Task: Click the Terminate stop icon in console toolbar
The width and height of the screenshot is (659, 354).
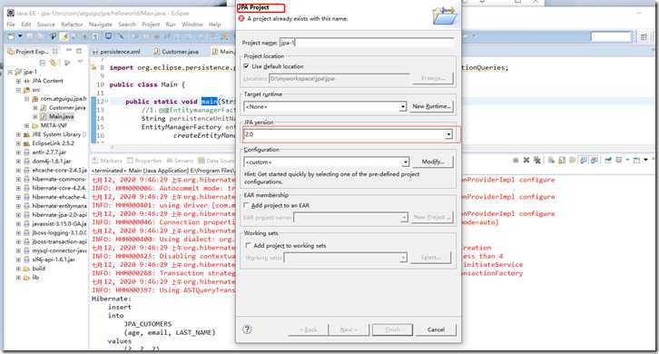Action: (516, 160)
